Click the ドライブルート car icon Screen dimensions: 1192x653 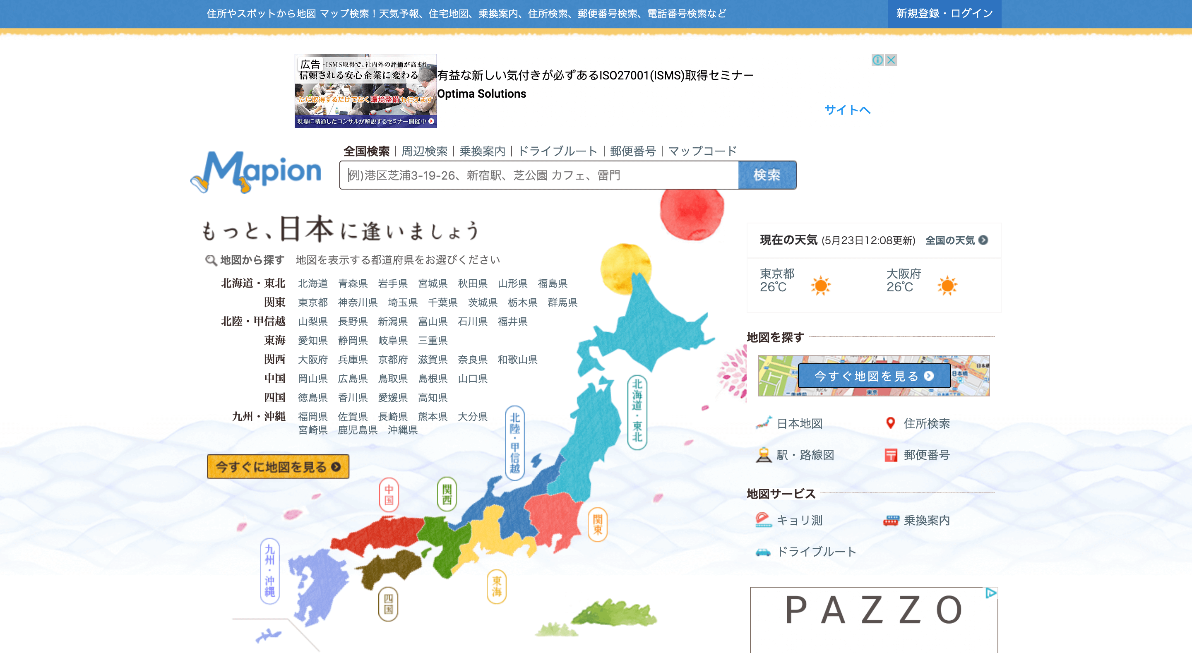click(x=763, y=552)
